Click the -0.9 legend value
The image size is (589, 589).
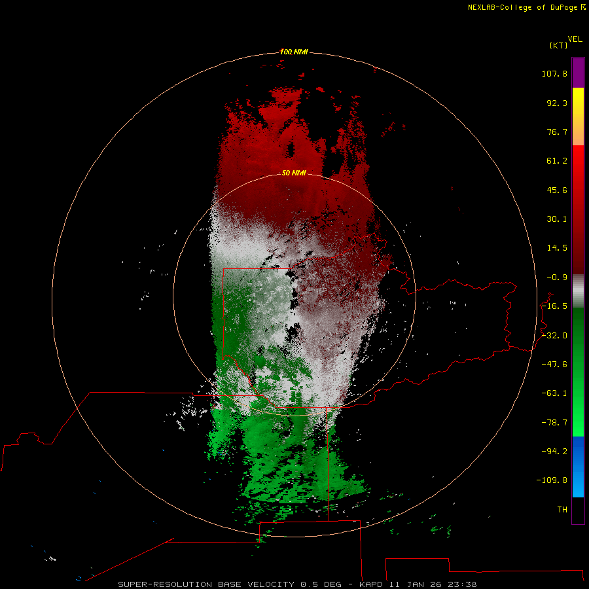pos(557,277)
